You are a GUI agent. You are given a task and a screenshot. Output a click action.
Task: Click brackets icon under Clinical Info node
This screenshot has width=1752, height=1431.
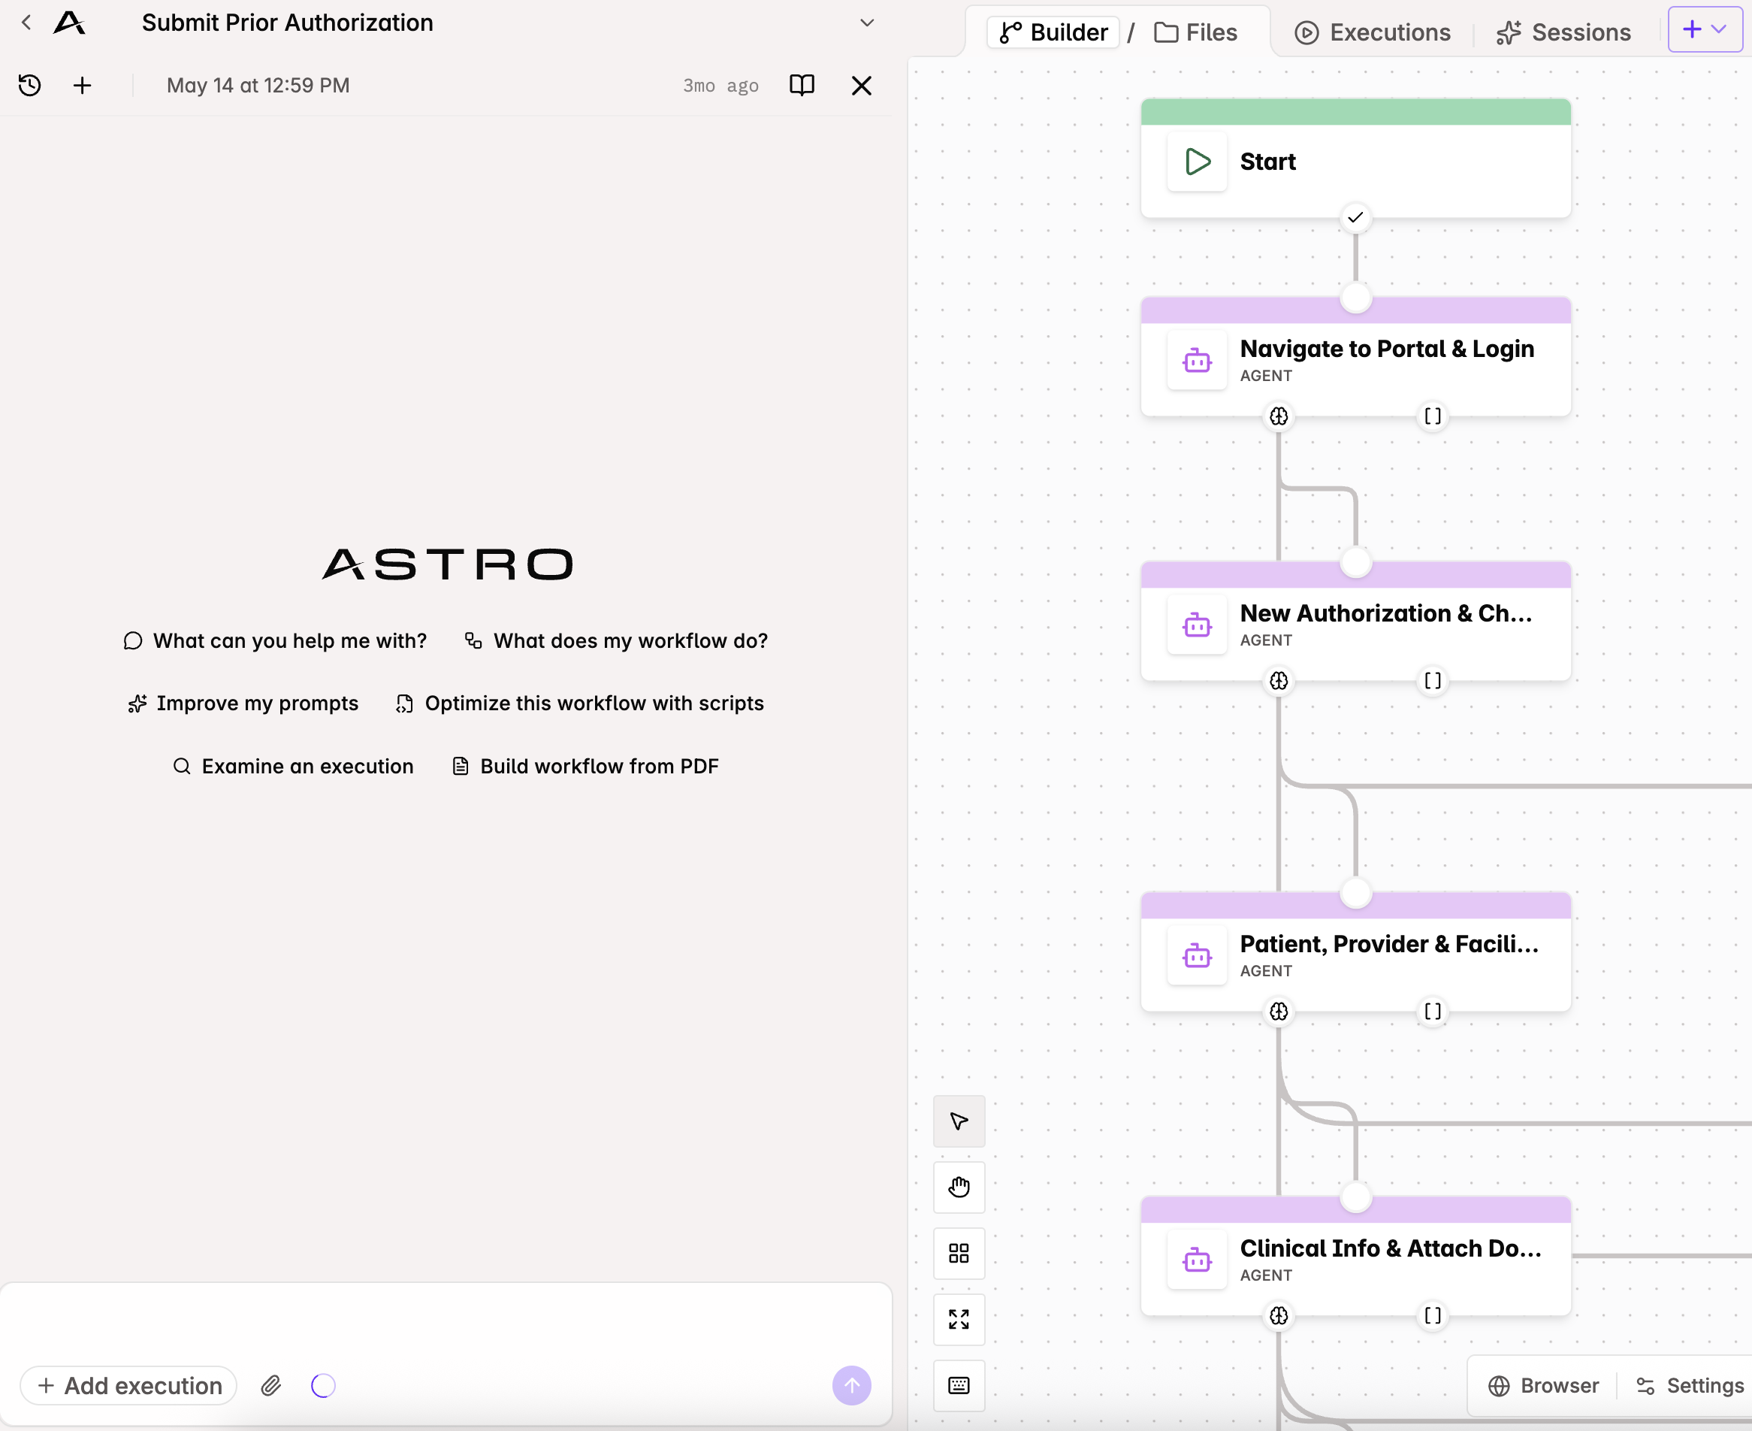[1433, 1315]
